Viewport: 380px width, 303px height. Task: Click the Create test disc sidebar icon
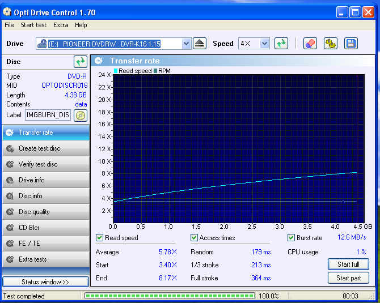[x=10, y=148]
